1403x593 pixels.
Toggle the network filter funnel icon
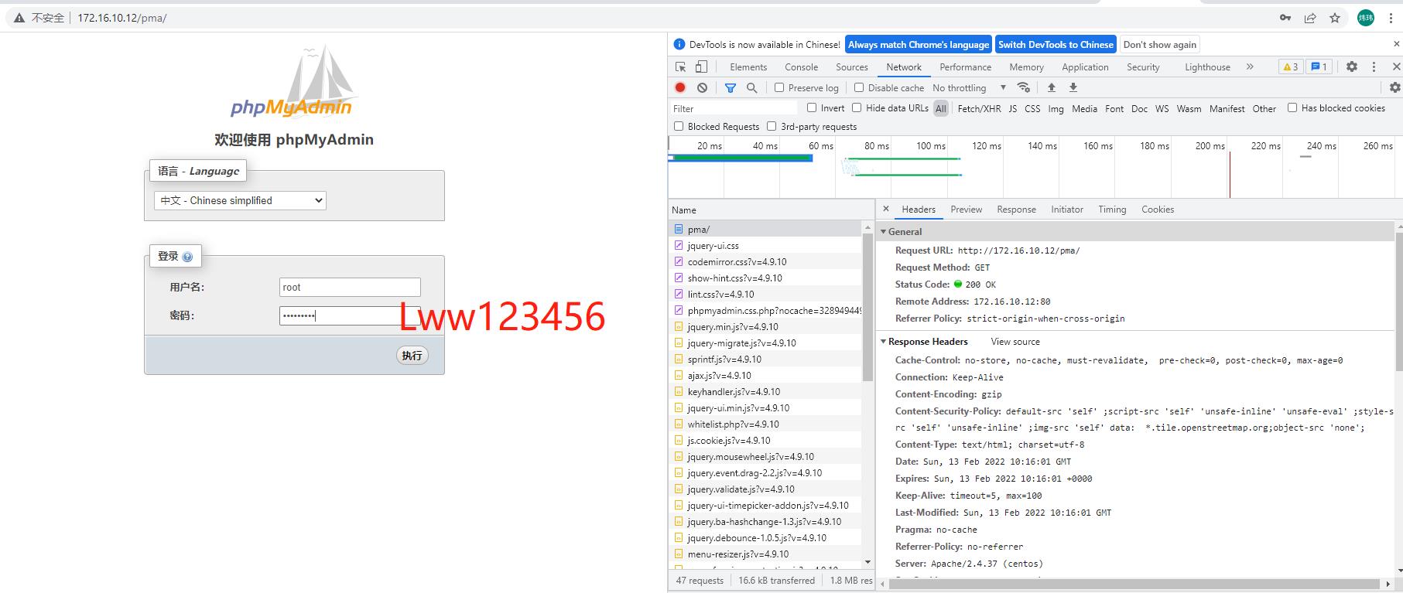730,88
